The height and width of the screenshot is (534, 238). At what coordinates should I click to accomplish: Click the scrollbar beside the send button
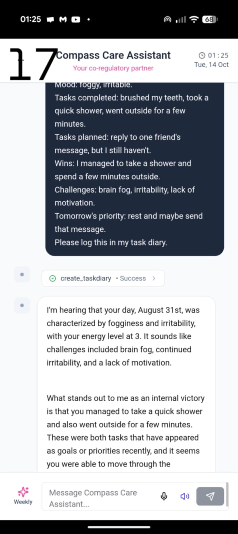(x=227, y=494)
